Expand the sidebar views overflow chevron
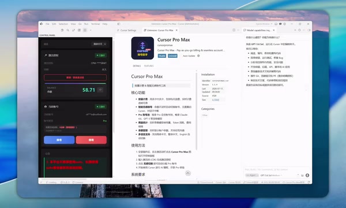The width and height of the screenshot is (346, 208). 91,30
